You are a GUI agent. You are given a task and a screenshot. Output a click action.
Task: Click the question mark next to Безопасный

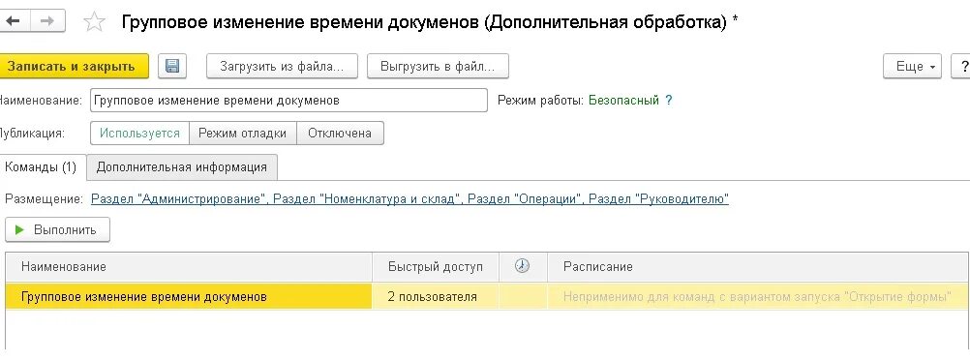pos(669,101)
